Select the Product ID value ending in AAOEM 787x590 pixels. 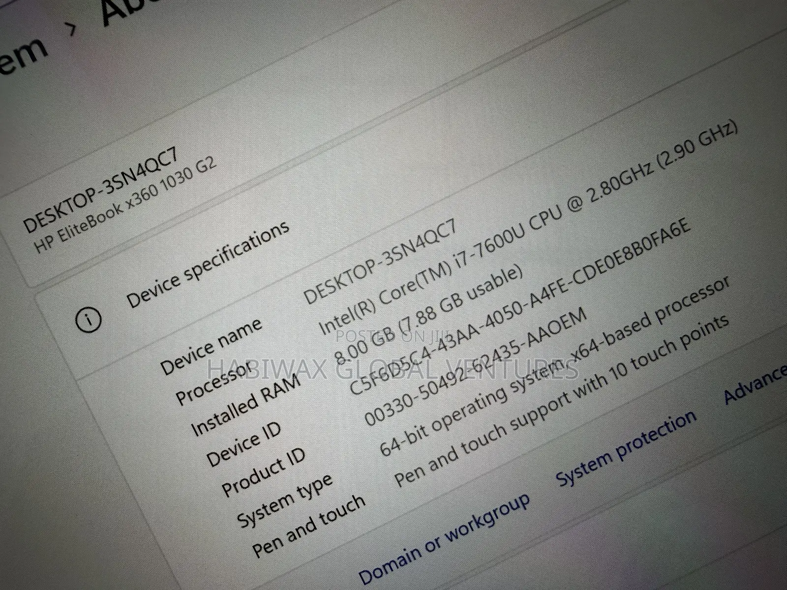(476, 367)
